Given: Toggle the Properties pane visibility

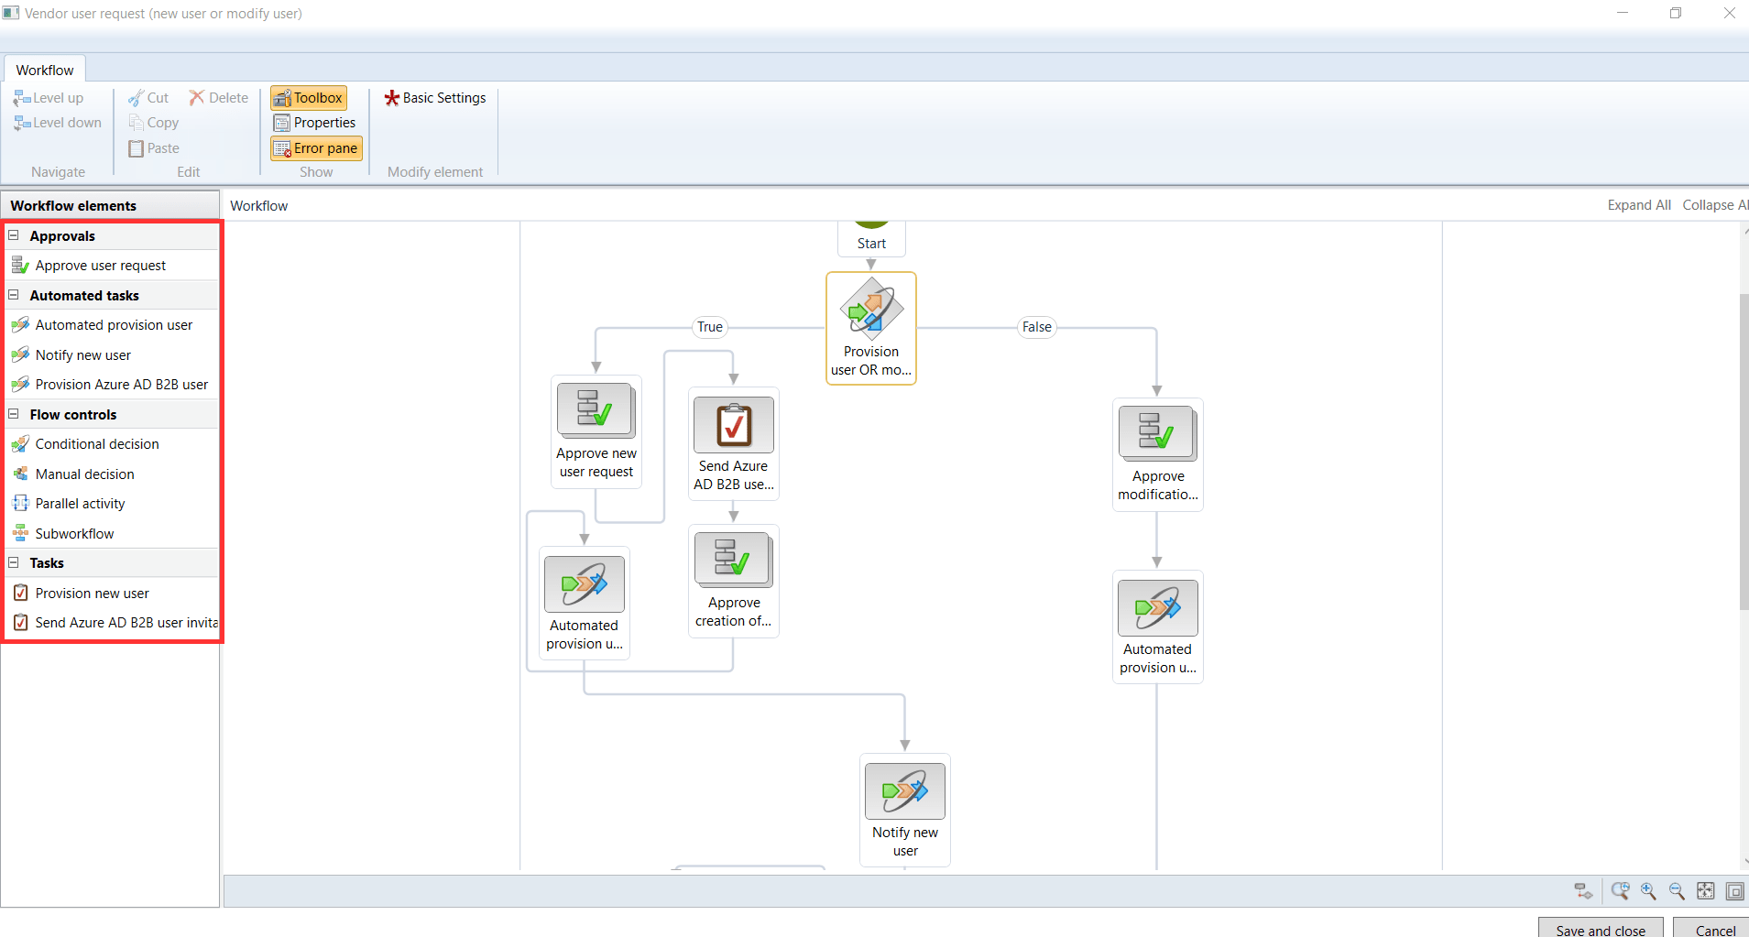Looking at the screenshot, I should [x=315, y=122].
